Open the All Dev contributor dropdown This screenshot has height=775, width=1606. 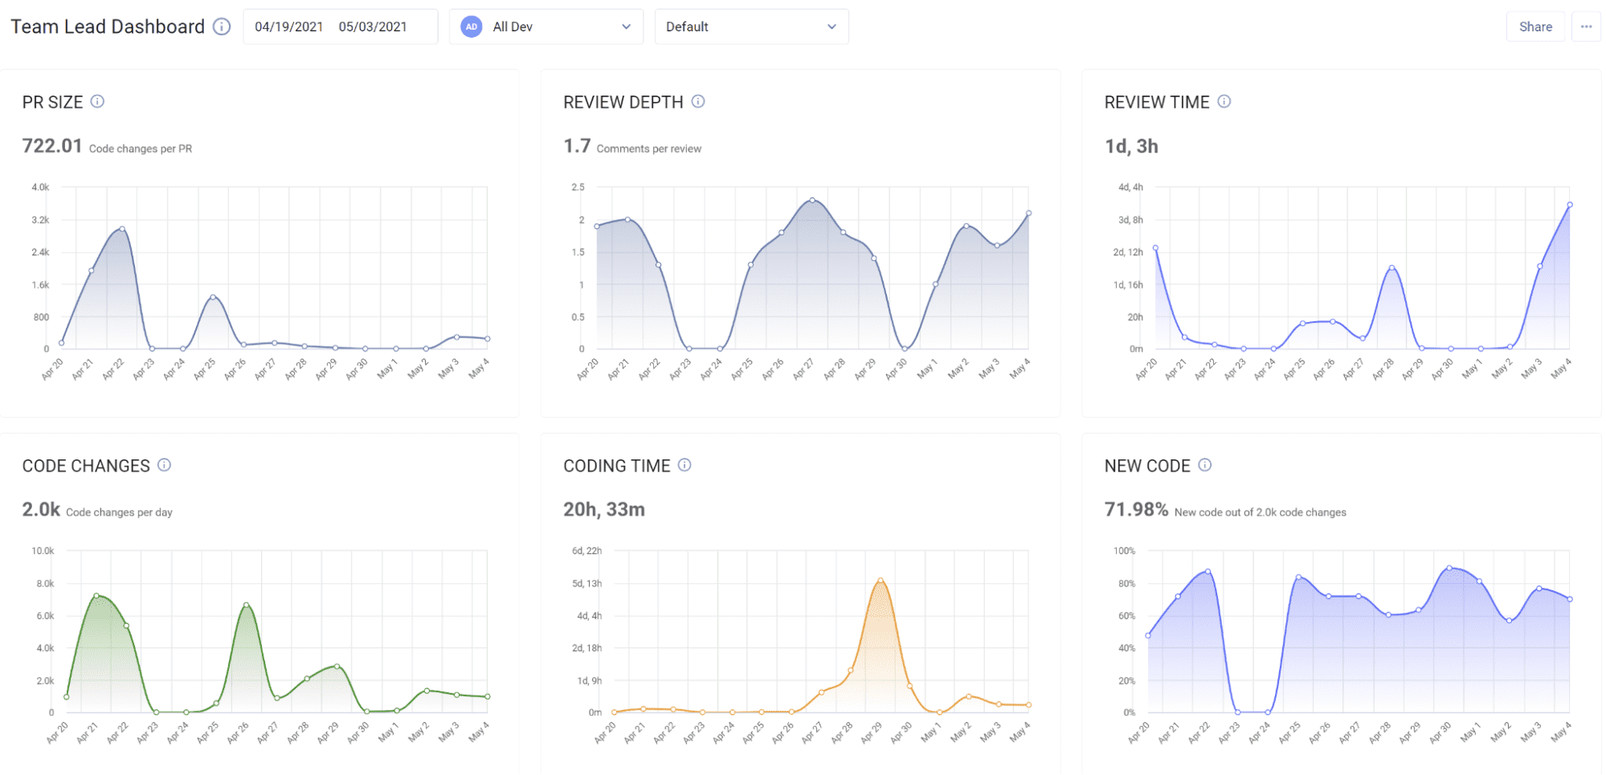(546, 27)
